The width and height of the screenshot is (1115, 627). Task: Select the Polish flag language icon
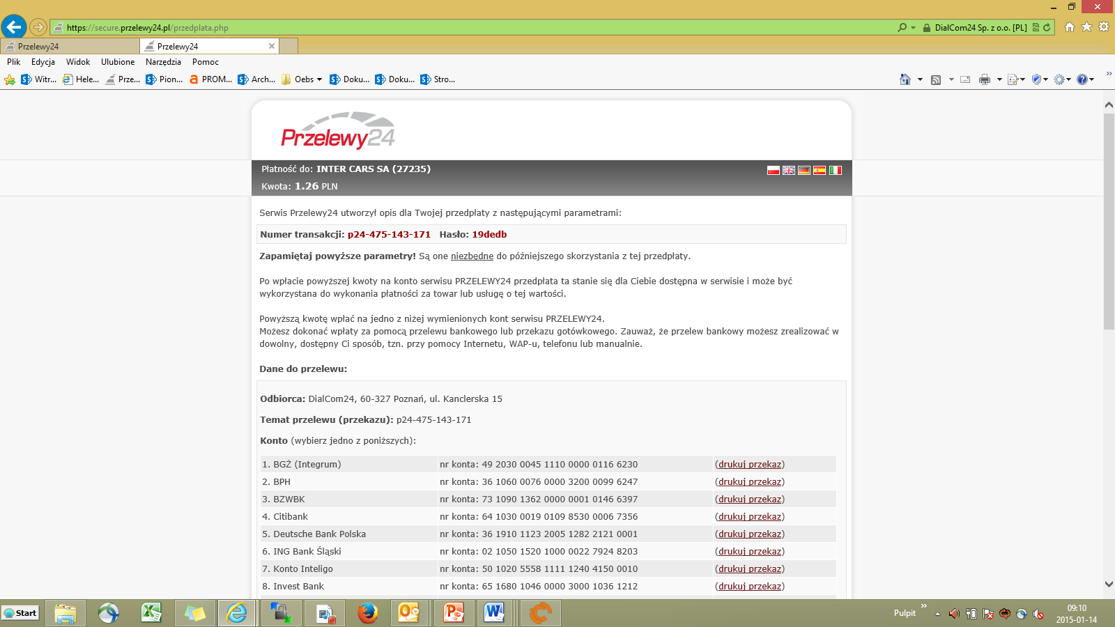tap(774, 170)
